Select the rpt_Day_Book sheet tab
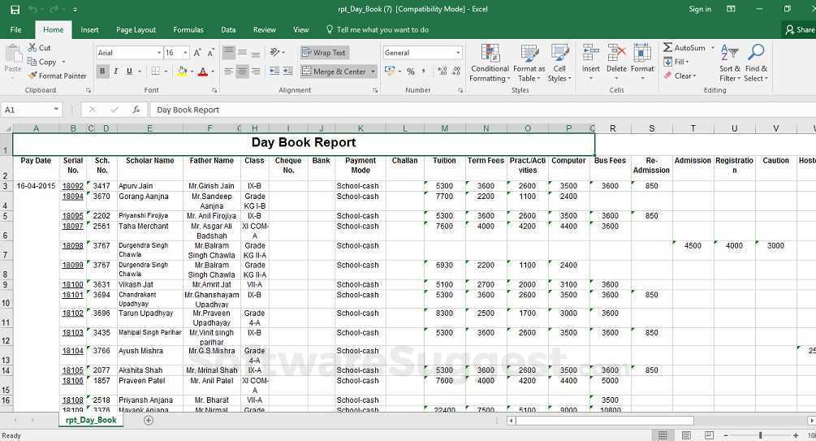816x441 pixels. coord(91,421)
